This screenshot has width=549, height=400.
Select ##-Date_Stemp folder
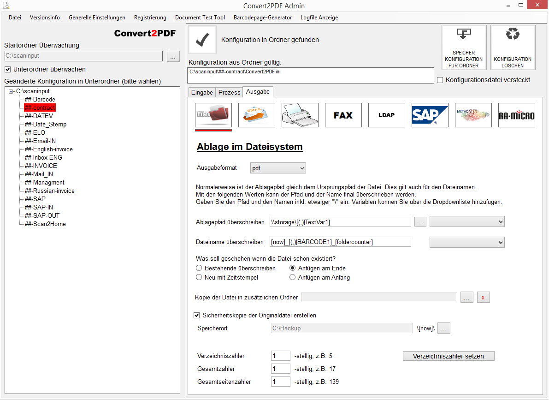click(x=46, y=125)
